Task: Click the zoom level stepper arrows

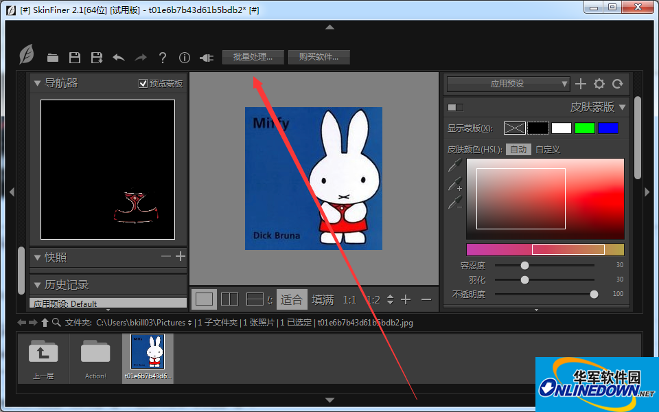Action: [390, 299]
